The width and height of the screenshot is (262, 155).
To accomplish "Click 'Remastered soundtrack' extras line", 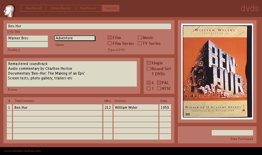I will (28, 64).
